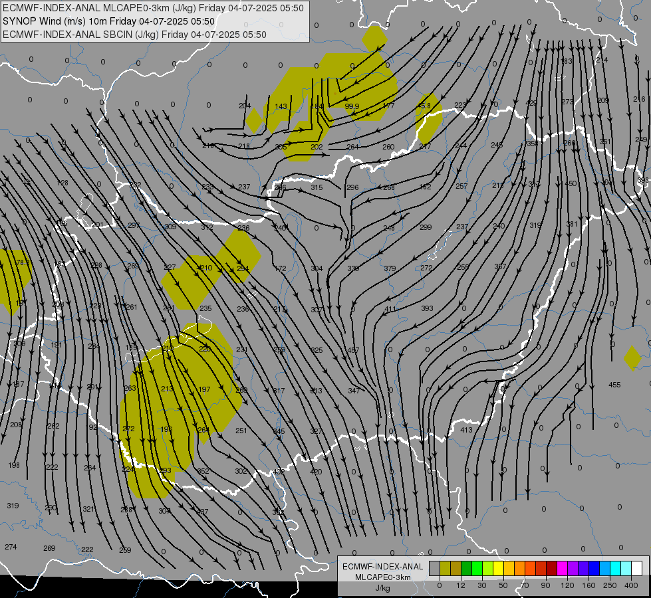Click the map value '321'
Screen dimensions: 651x598
pos(88,509)
